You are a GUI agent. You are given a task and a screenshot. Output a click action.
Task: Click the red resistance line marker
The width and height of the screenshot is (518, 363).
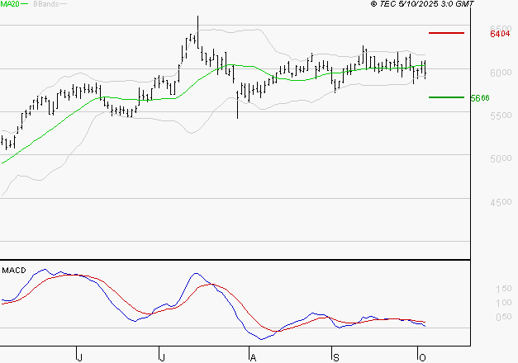[x=446, y=33]
